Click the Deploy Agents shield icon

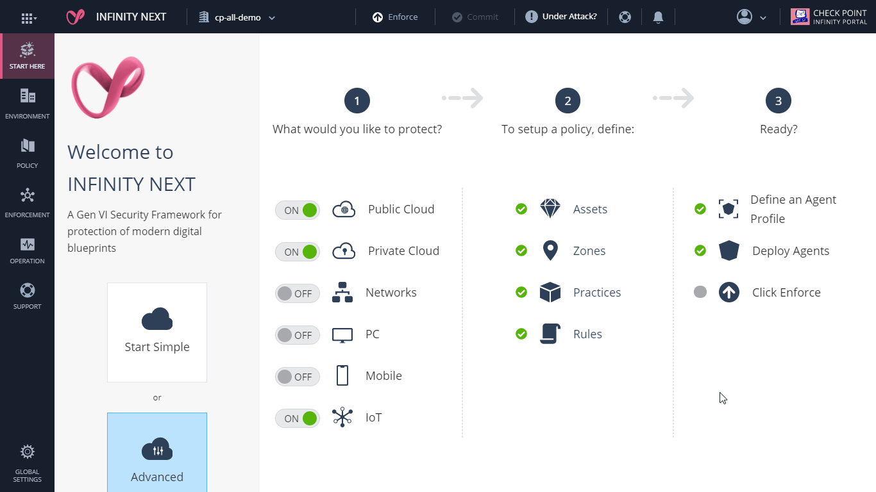pos(729,250)
